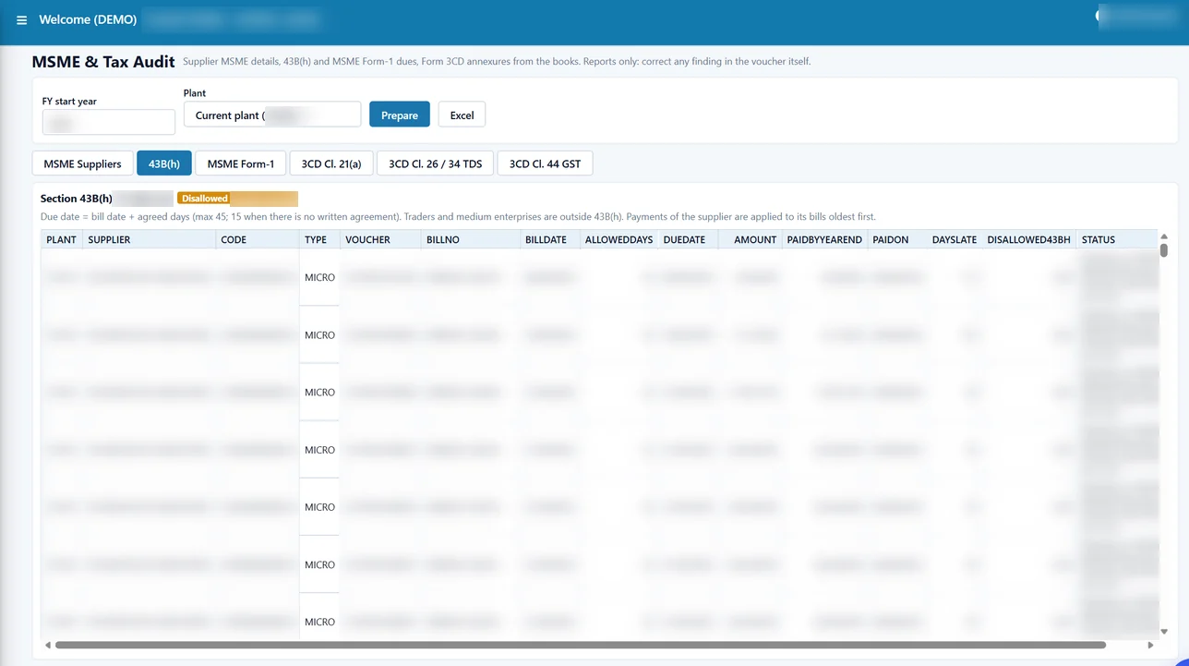Click the Prepare button
The image size is (1189, 666).
pos(400,115)
